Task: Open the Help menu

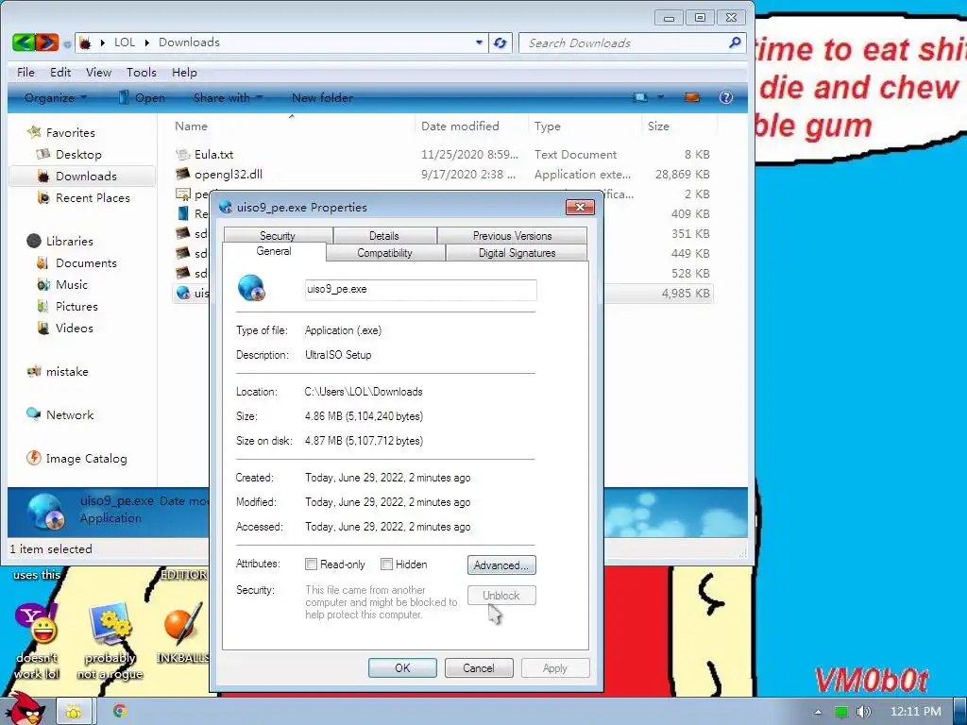Action: [x=184, y=72]
